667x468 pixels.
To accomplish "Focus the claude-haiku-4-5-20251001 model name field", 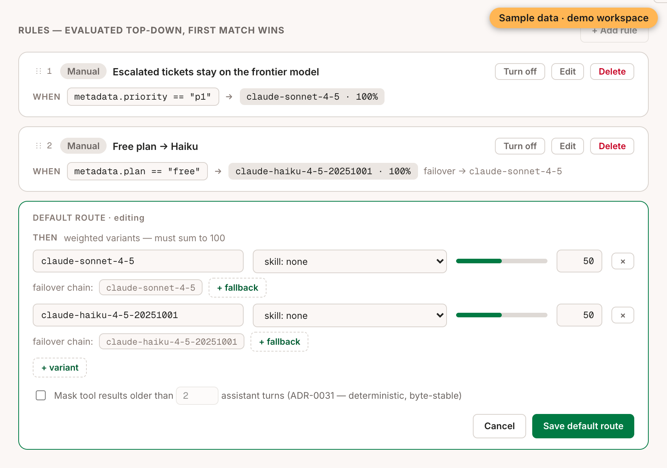I will (x=138, y=315).
